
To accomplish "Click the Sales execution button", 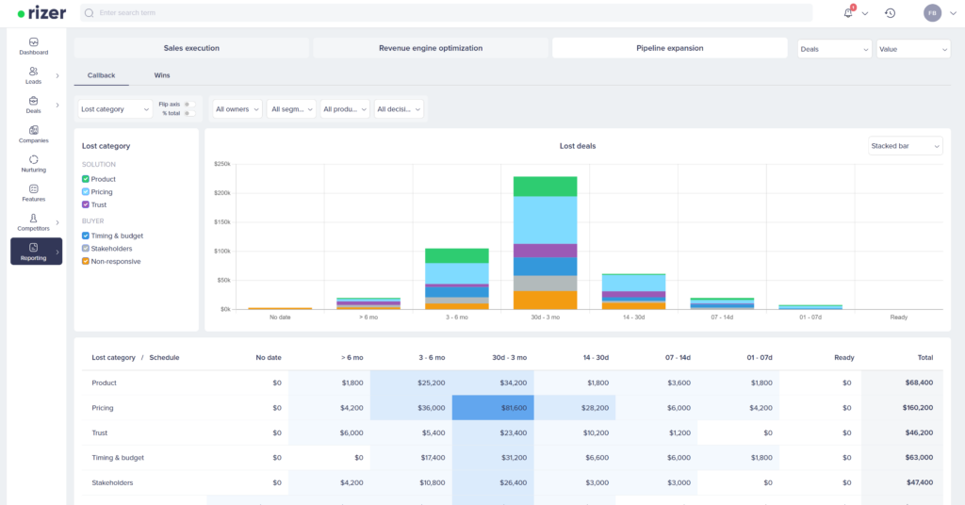I will point(191,48).
